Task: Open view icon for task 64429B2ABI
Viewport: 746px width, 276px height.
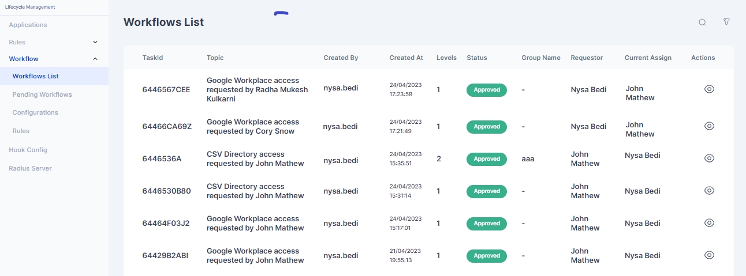Action: (710, 255)
